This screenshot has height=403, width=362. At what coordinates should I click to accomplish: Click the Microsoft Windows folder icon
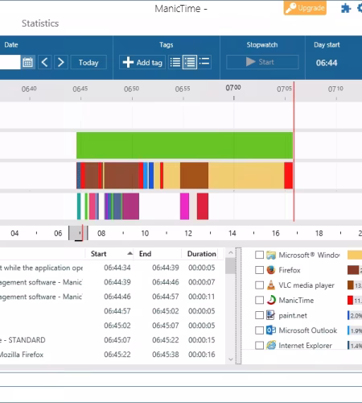tap(271, 255)
